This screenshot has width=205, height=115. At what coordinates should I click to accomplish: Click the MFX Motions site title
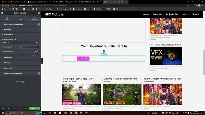tap(54, 14)
